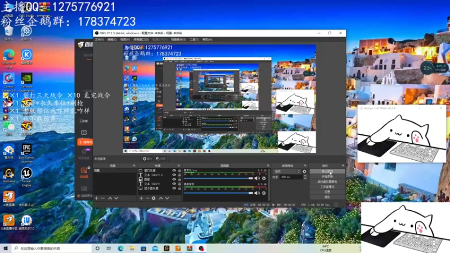Remove the selected scene with the minus icon
450x253 pixels.
click(103, 198)
